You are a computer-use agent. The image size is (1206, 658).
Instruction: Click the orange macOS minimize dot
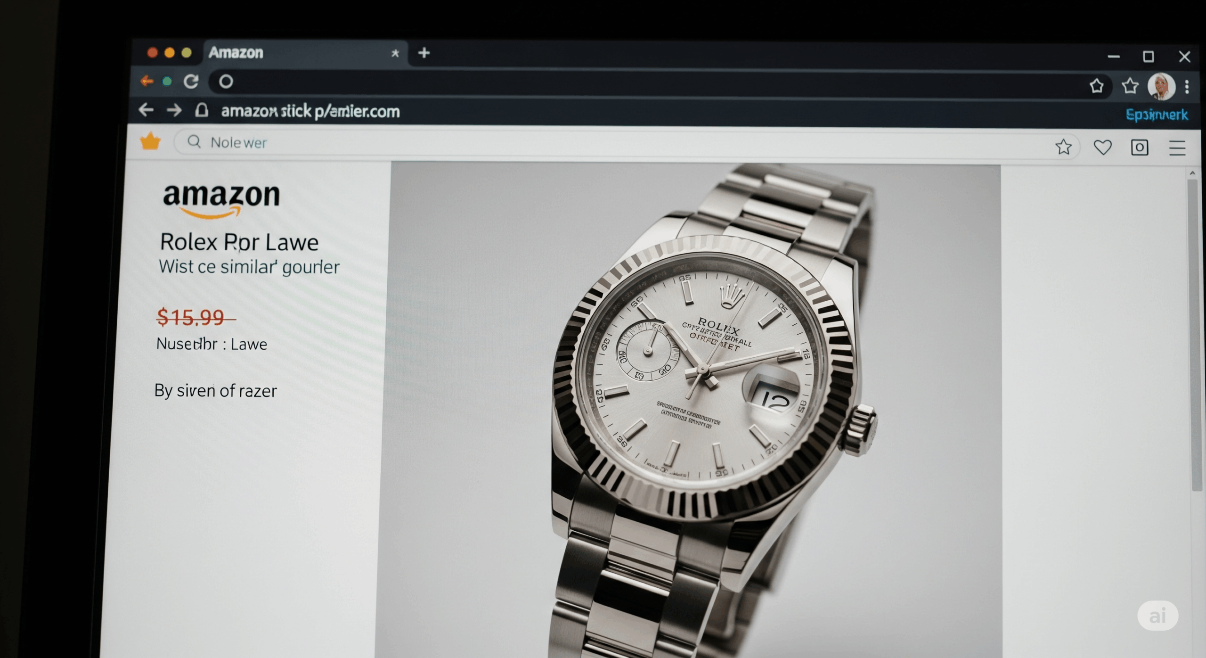pos(170,52)
